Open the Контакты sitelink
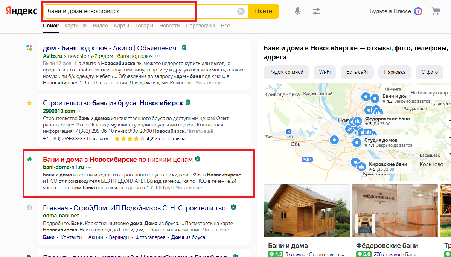 click(71, 237)
